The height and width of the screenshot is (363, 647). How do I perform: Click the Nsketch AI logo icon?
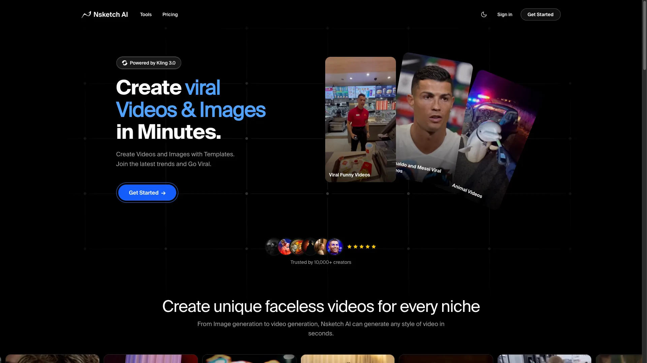click(86, 14)
